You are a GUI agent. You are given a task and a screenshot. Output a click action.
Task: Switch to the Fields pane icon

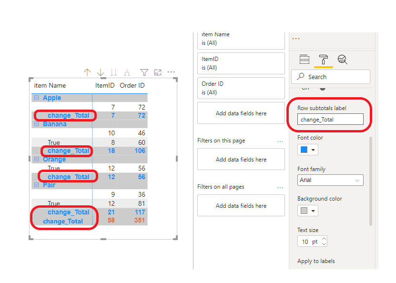(305, 60)
